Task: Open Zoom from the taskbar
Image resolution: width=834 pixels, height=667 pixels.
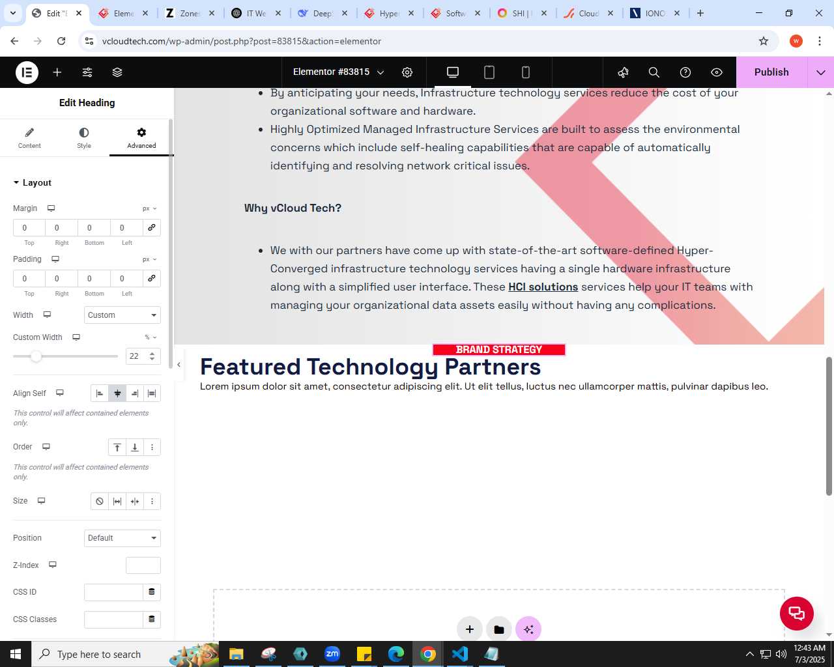Action: point(332,654)
